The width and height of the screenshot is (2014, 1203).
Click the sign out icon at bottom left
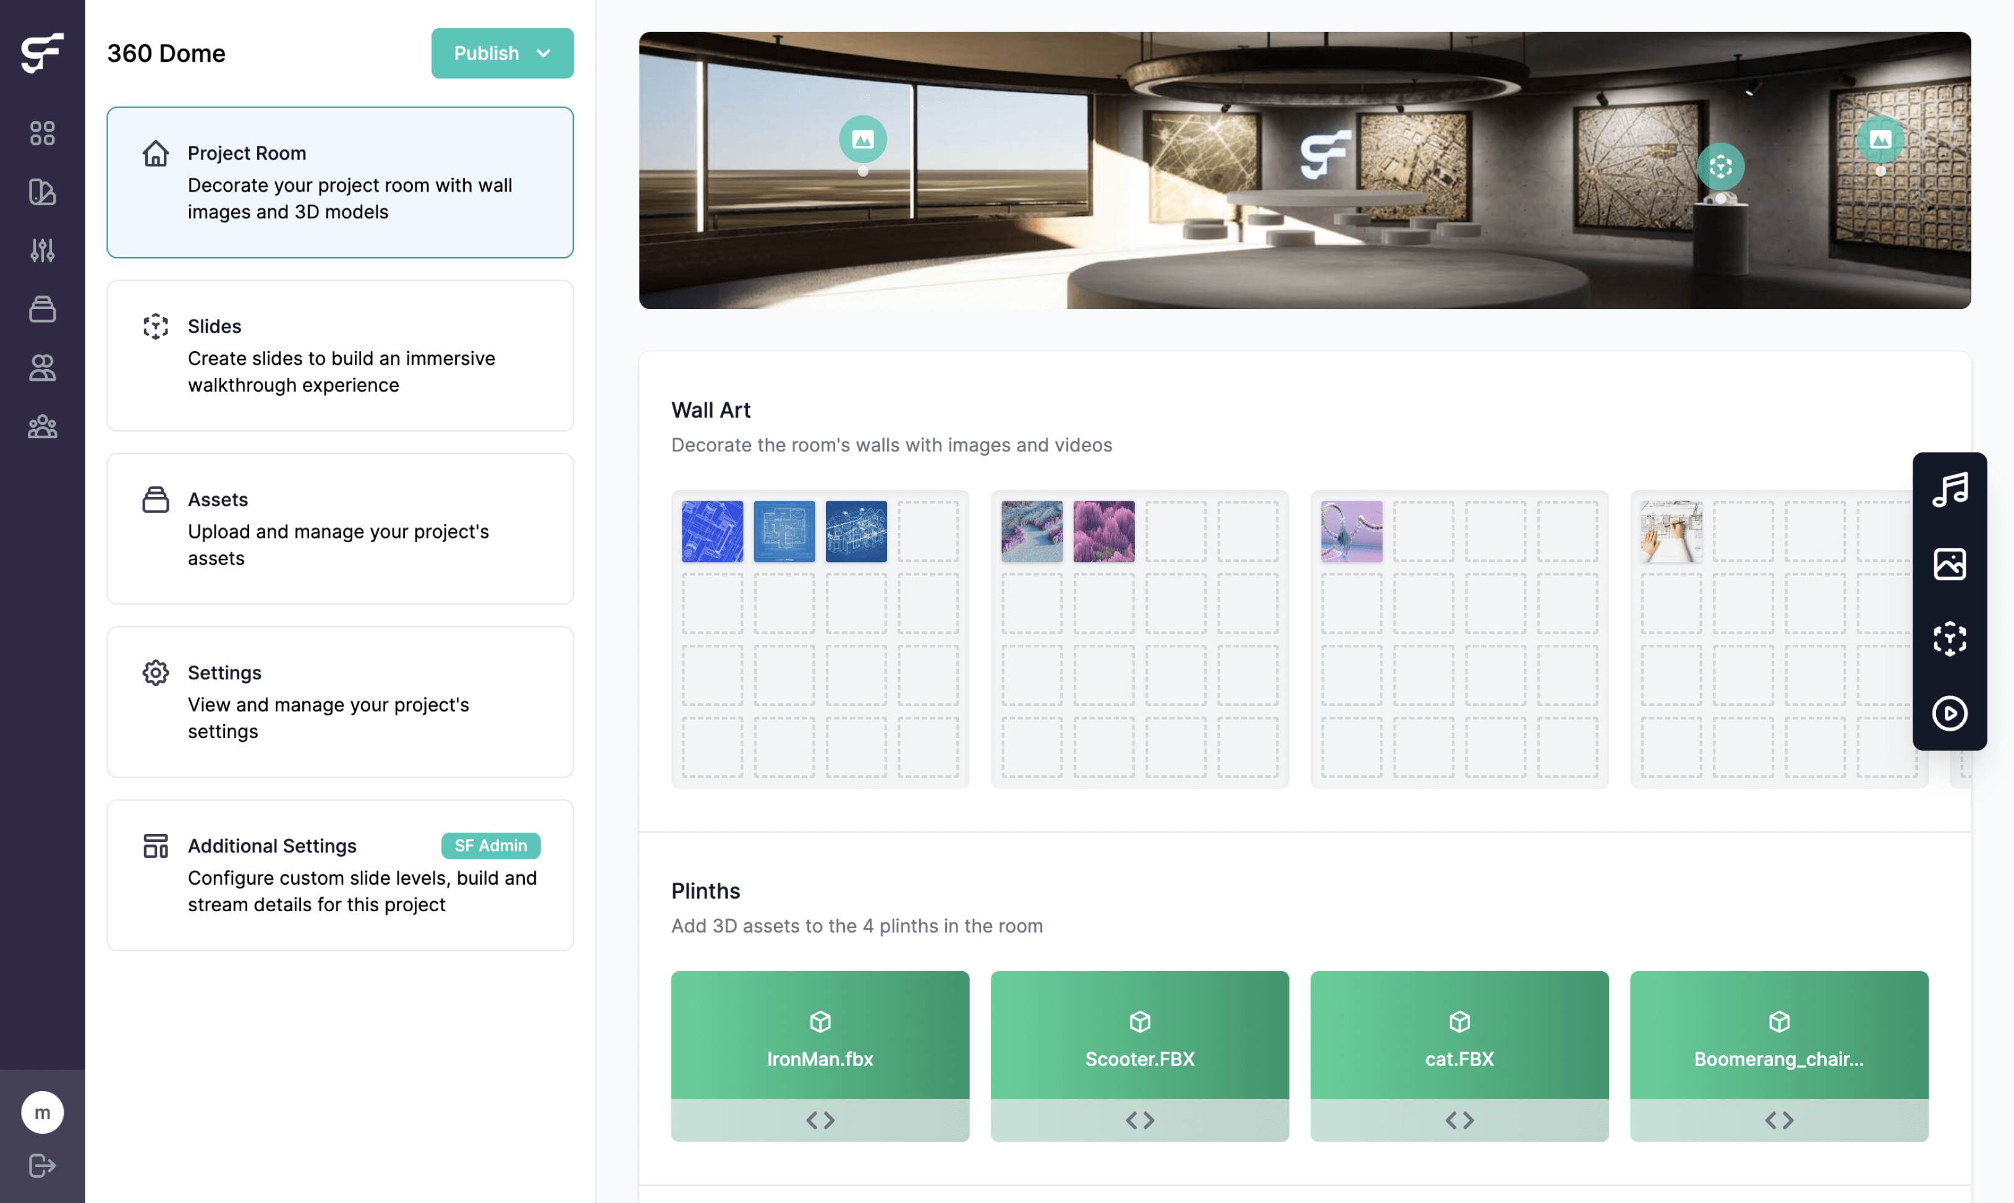point(43,1166)
